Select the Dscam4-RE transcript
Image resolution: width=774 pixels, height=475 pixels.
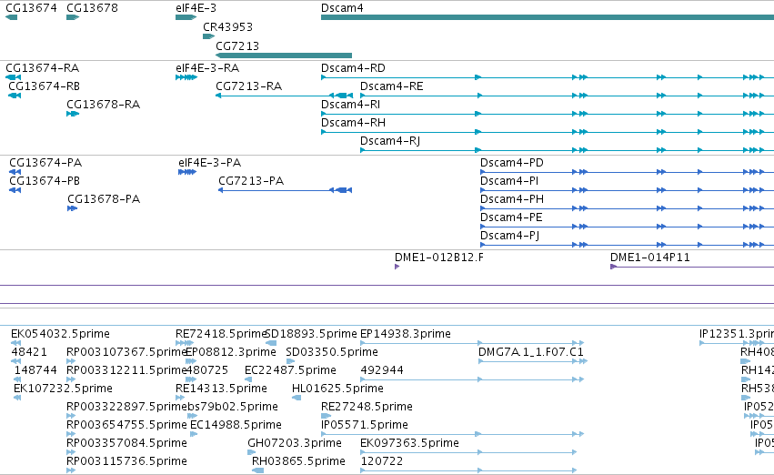tap(568, 96)
